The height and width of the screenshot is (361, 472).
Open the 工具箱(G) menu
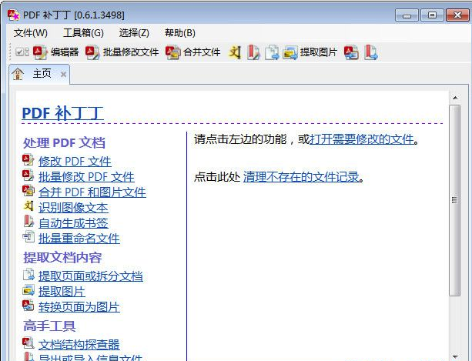(83, 33)
